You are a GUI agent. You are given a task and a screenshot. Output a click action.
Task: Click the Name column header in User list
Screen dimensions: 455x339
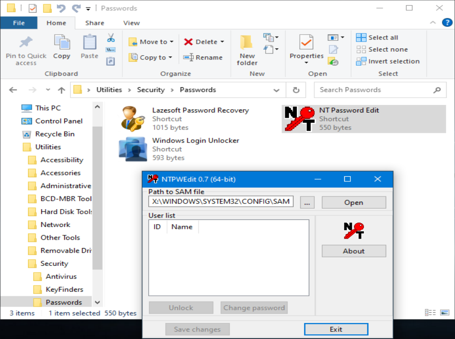pyautogui.click(x=183, y=227)
